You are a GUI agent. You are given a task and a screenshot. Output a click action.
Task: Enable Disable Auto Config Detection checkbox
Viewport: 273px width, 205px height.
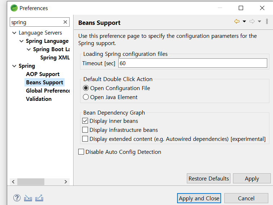81,152
